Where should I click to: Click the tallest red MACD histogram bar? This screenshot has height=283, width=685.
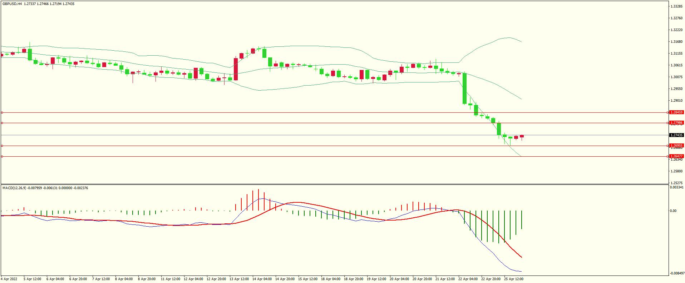pos(258,200)
